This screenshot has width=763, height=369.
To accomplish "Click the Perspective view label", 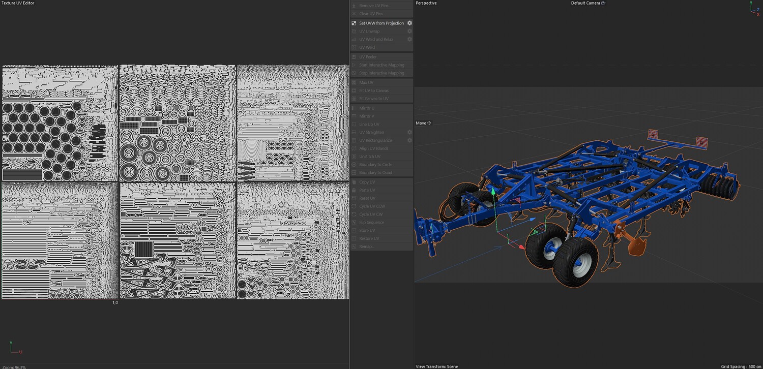I will point(426,3).
